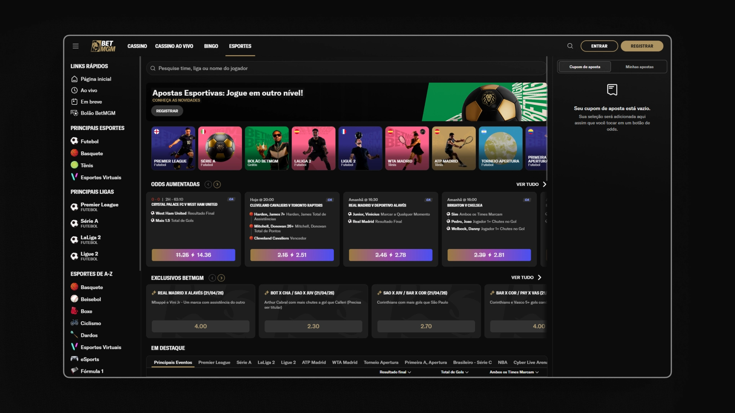Image resolution: width=735 pixels, height=413 pixels.
Task: Open the Cassino ao Vivo menu
Action: [174, 46]
